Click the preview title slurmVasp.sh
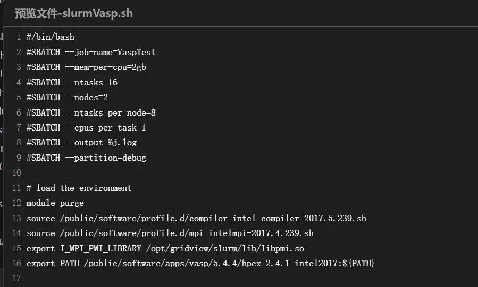 [x=74, y=13]
